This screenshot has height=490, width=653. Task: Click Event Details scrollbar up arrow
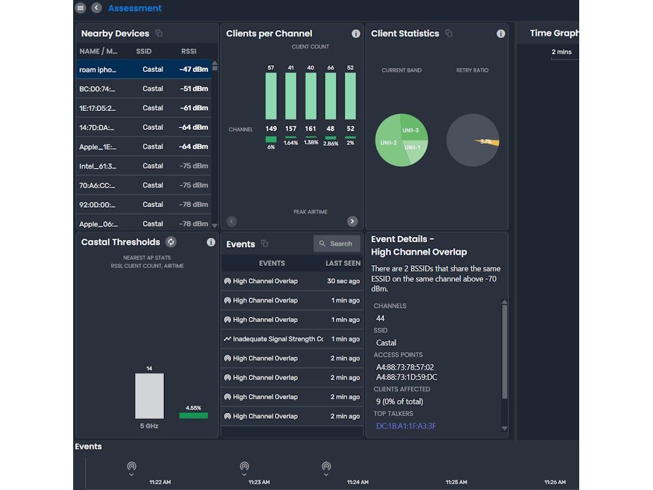pos(504,302)
